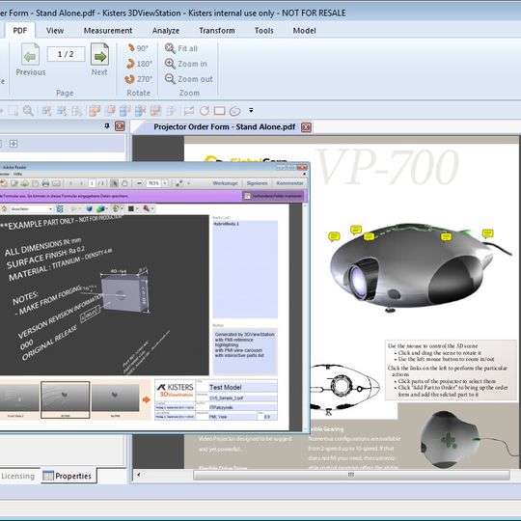Click the page number field showing 1 / 2

pos(66,54)
